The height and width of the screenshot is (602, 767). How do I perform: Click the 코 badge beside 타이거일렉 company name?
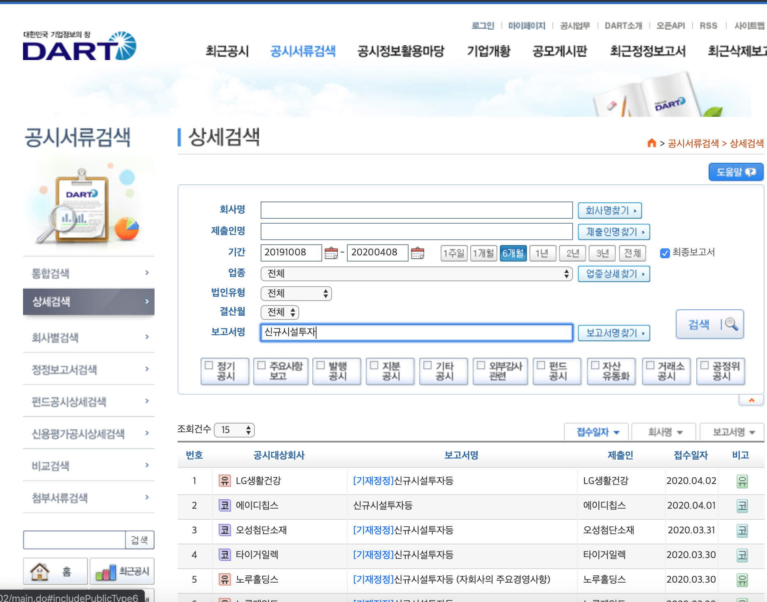(x=224, y=555)
